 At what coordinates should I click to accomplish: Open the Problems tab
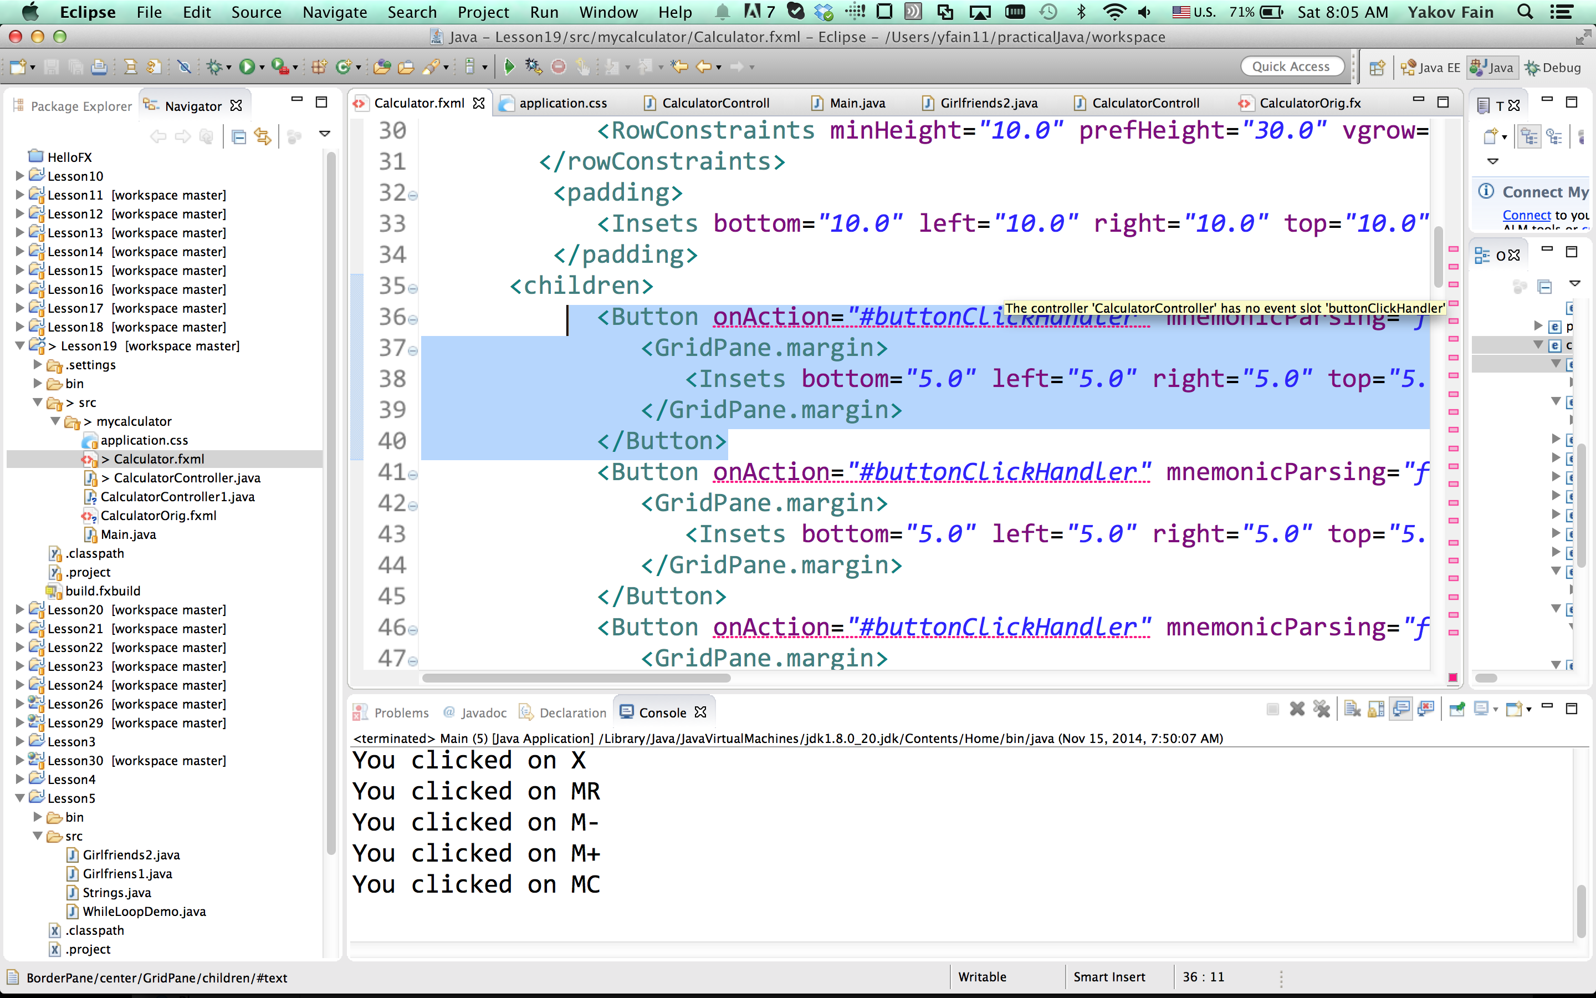point(391,712)
